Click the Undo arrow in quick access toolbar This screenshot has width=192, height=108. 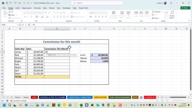pos(10,3)
